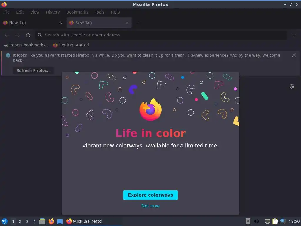The height and width of the screenshot is (226, 301).
Task: Minimize the Mozilla Firefox window
Action: pos(285,4)
